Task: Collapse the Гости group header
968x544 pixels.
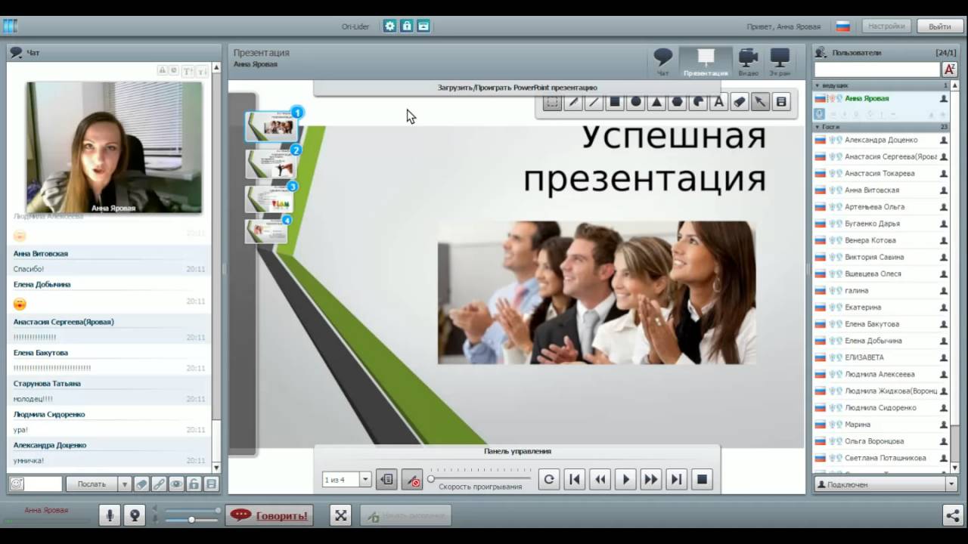Action: [x=881, y=127]
